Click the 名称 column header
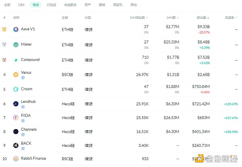 pyautogui.click(x=16, y=18)
